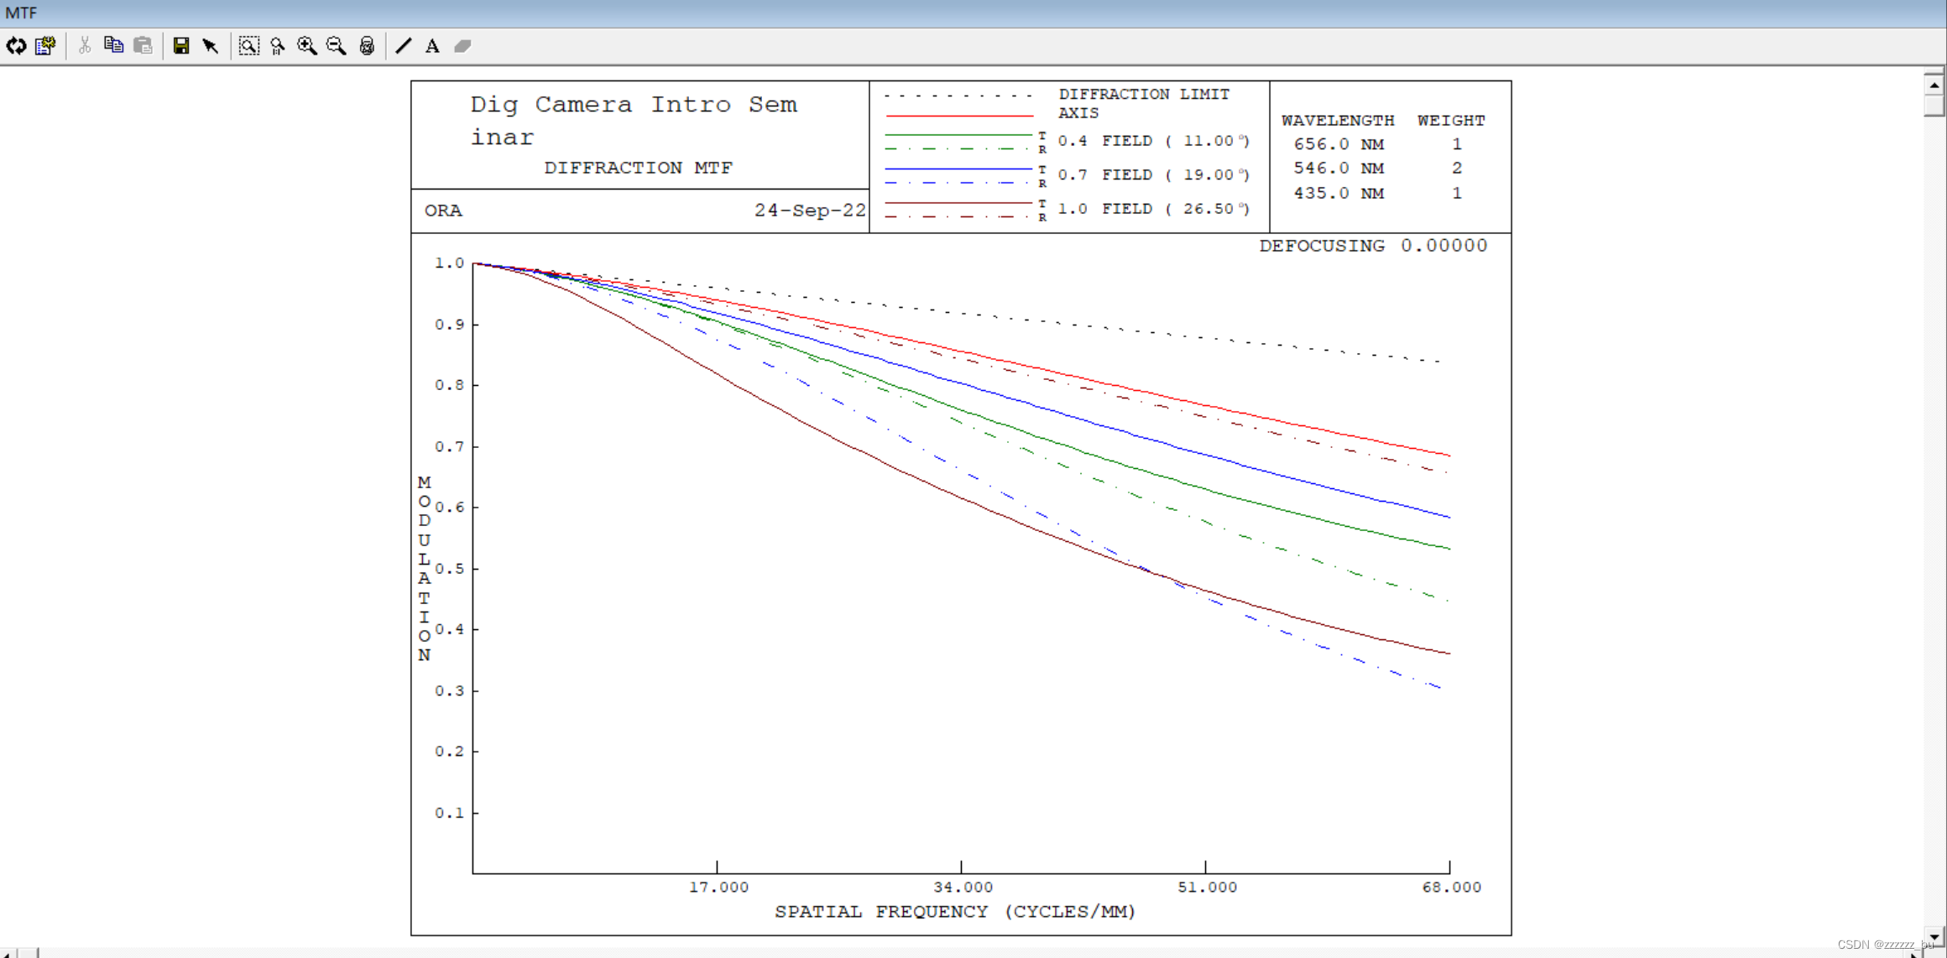The image size is (1947, 958).
Task: Click the copy icon in toolbar
Action: coord(113,46)
